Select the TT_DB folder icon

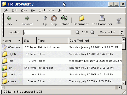[x=4, y=54]
